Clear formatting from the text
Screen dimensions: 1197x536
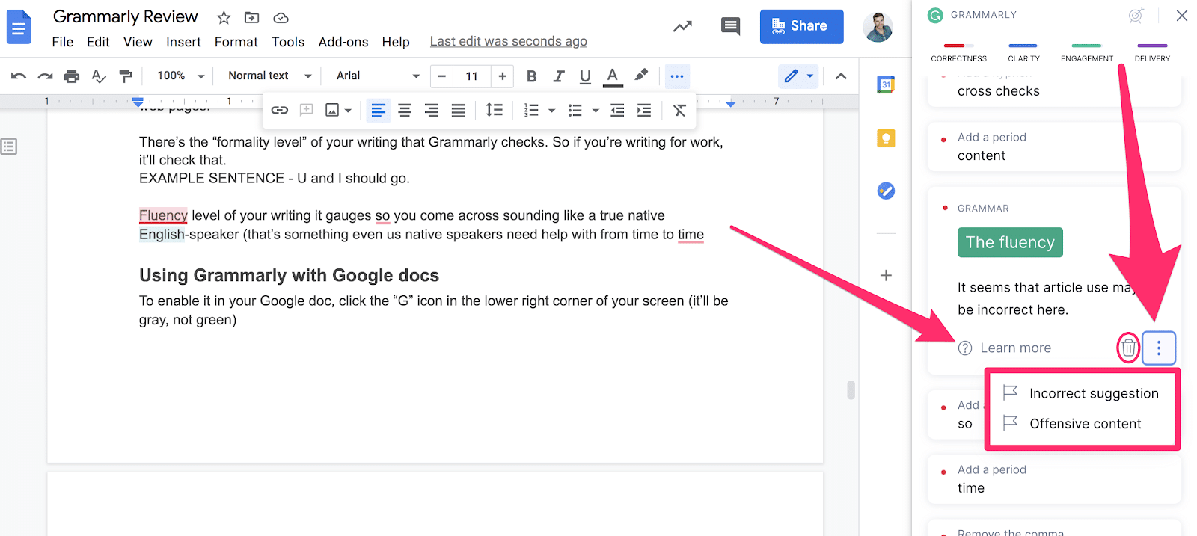pyautogui.click(x=679, y=111)
